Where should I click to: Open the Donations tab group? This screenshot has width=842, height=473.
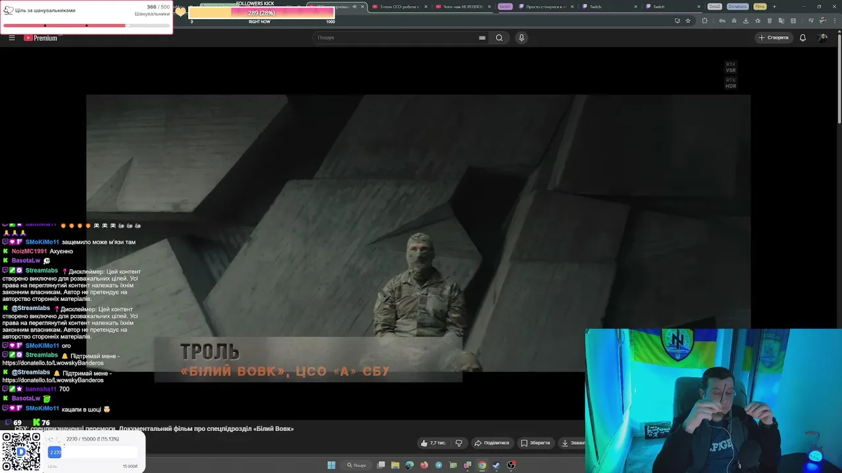click(x=737, y=7)
